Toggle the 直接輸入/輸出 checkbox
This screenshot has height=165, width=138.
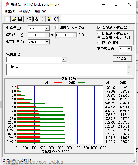click(99, 27)
